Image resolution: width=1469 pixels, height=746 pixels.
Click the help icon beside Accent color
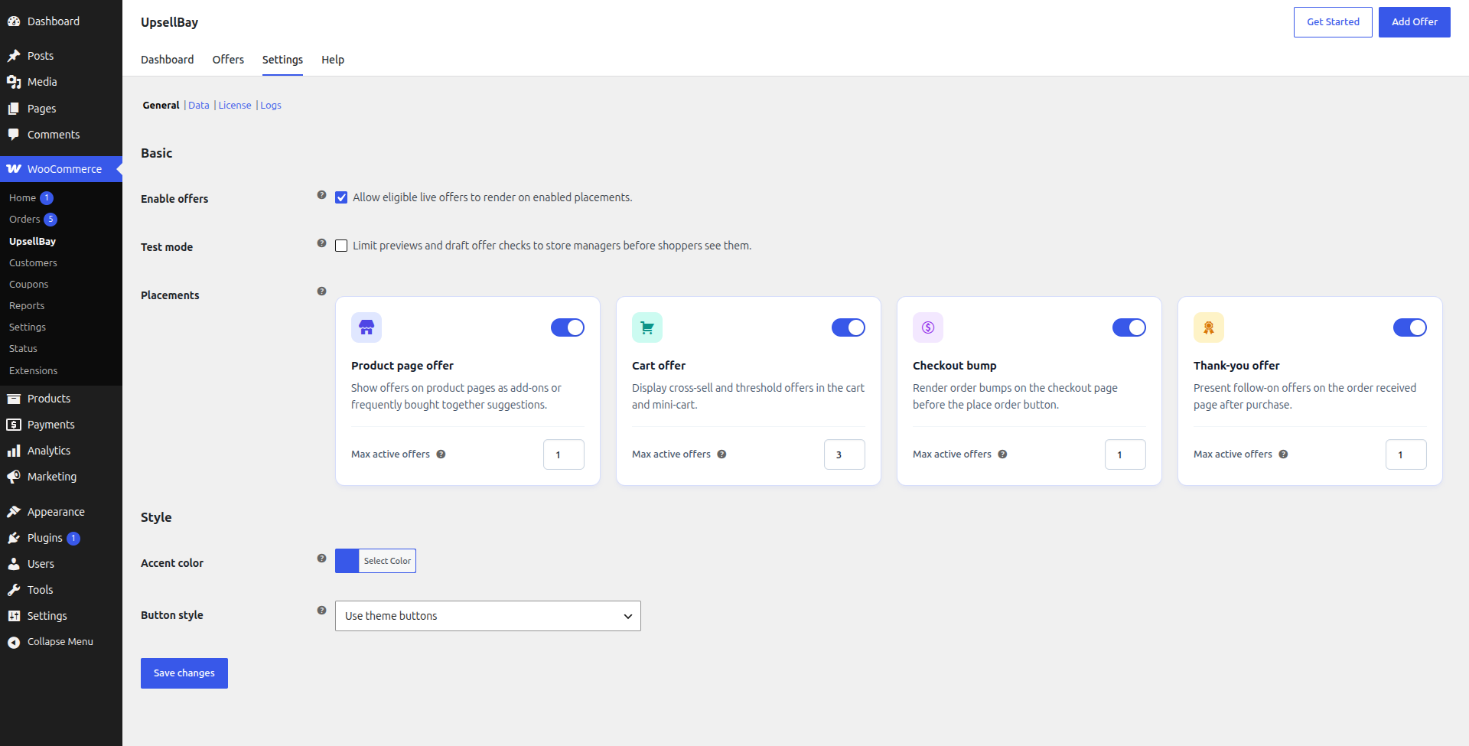pyautogui.click(x=322, y=559)
